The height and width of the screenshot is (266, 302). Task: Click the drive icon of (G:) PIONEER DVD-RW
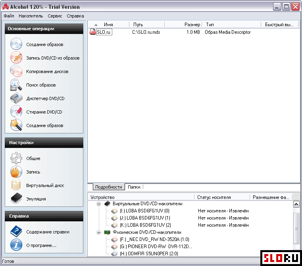[x=114, y=247]
